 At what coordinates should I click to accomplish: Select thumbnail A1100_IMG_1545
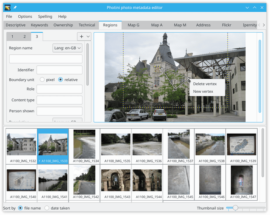179,182
